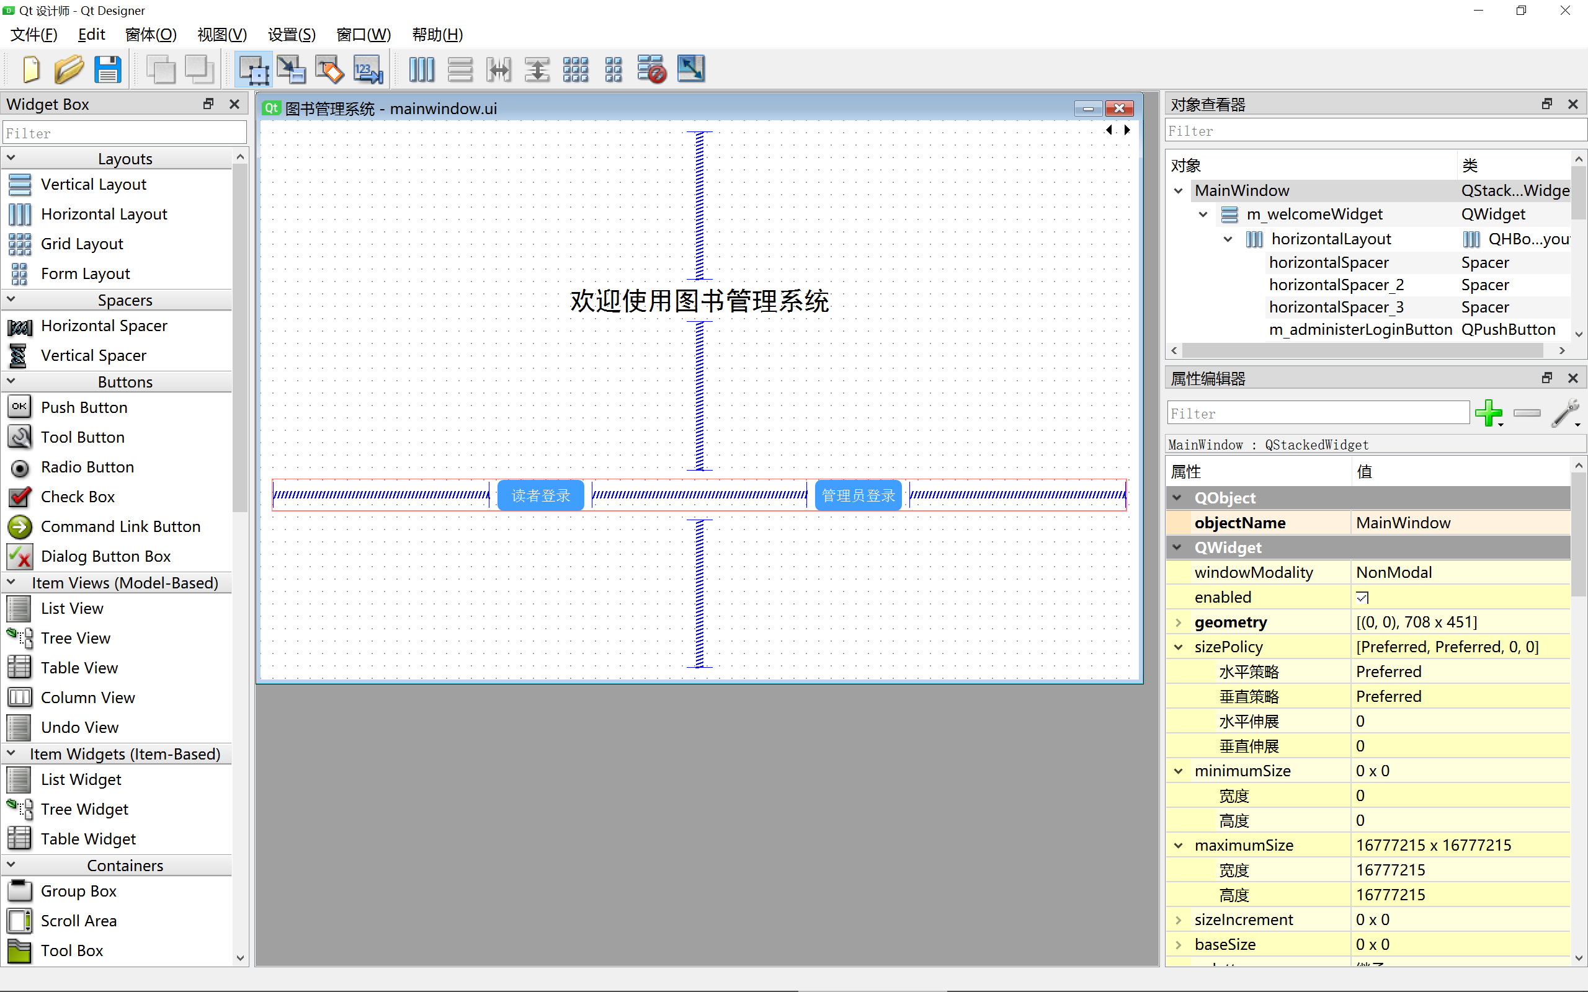Image resolution: width=1588 pixels, height=992 pixels.
Task: Toggle the enabled property checkbox
Action: click(1362, 597)
